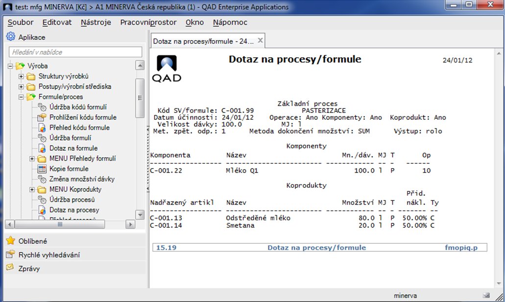Expand the Struktury výrobků node

(21, 76)
